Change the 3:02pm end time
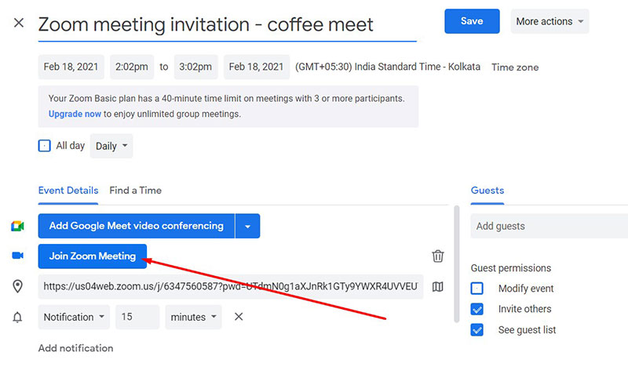This screenshot has width=628, height=367. [x=195, y=67]
